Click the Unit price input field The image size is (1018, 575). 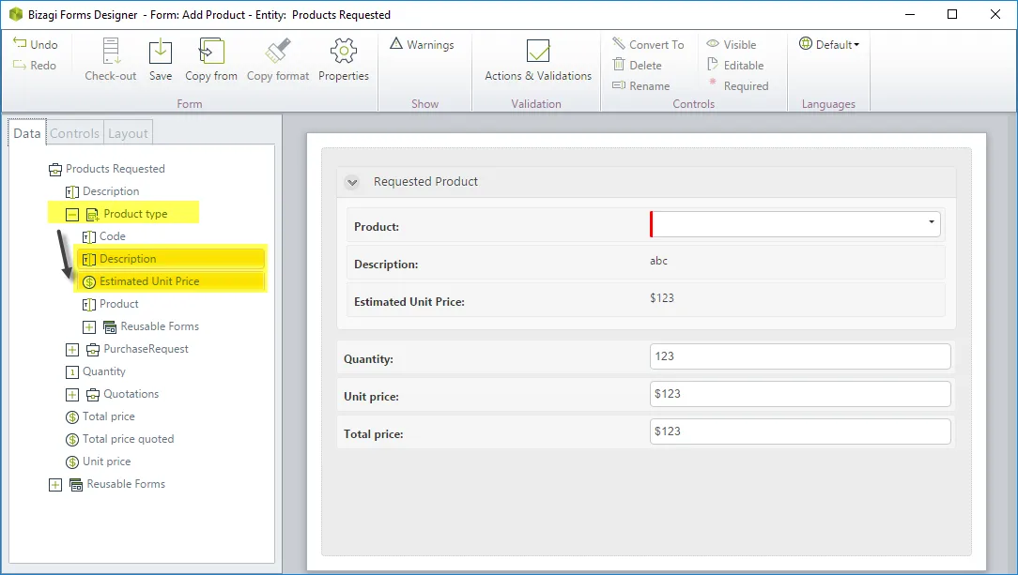[x=800, y=394]
